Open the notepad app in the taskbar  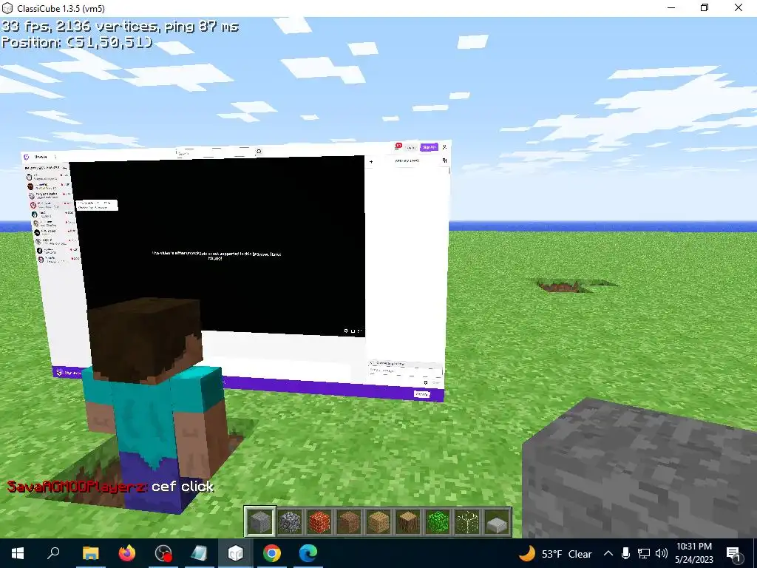coord(200,553)
